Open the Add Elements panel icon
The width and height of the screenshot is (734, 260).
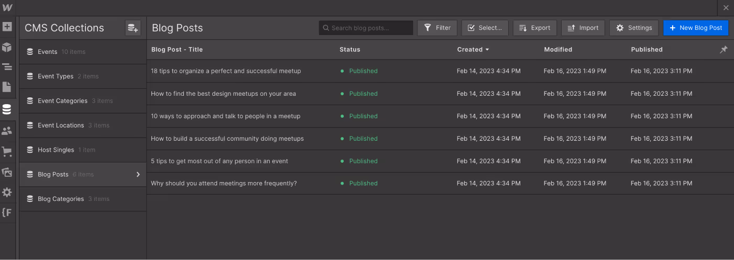7,27
